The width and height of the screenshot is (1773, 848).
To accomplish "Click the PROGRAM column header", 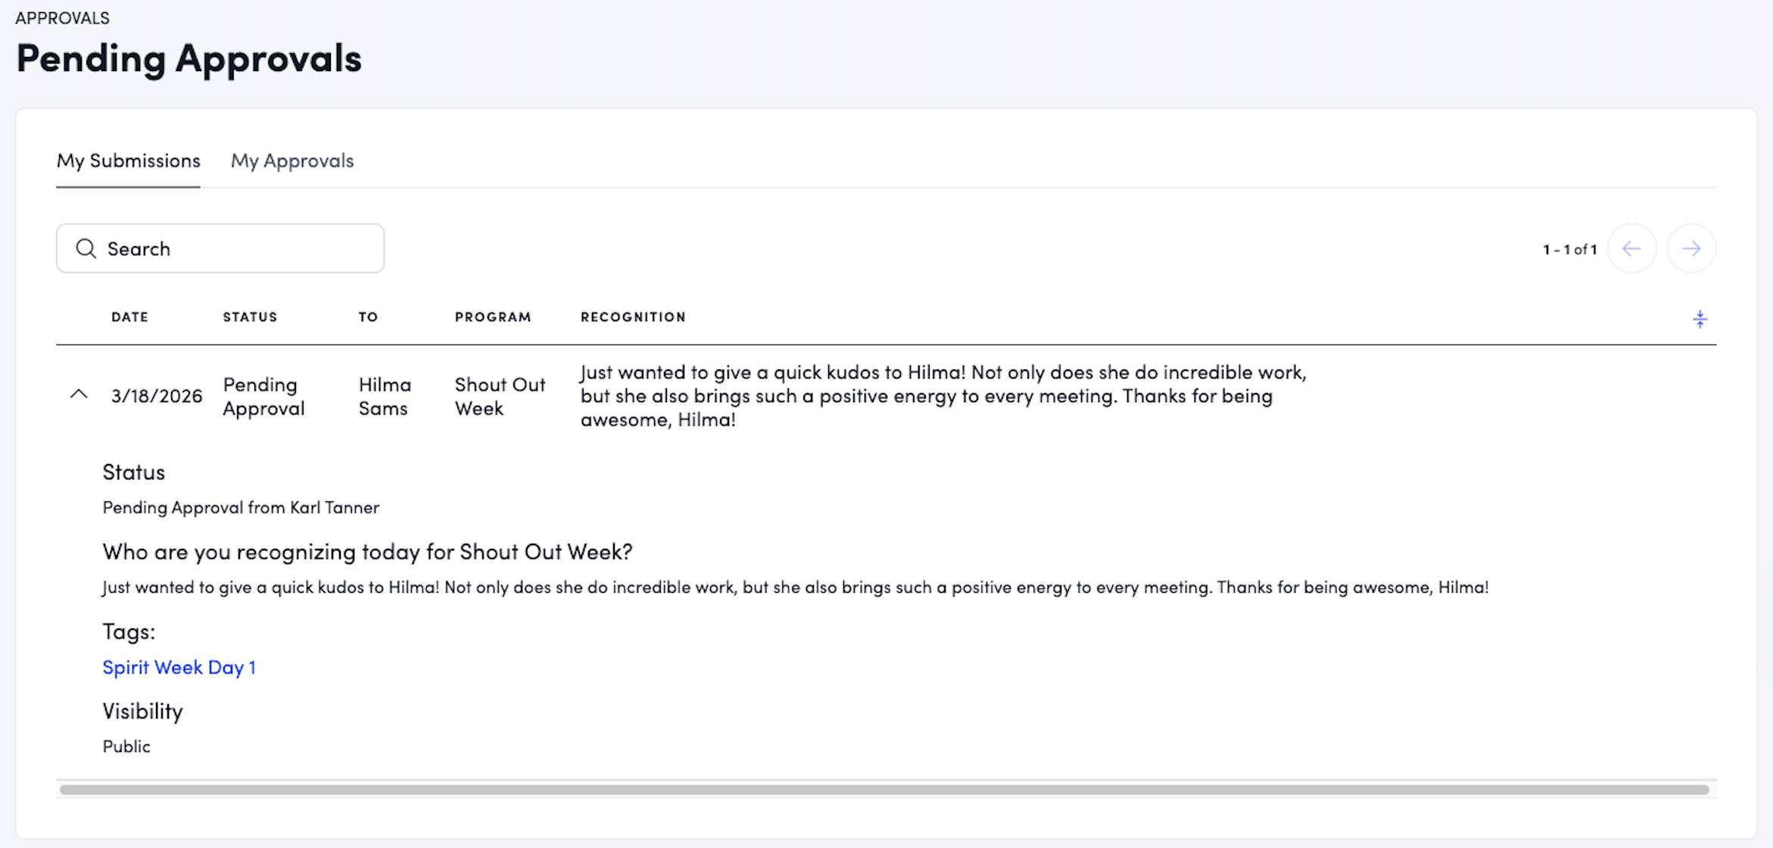I will (493, 317).
